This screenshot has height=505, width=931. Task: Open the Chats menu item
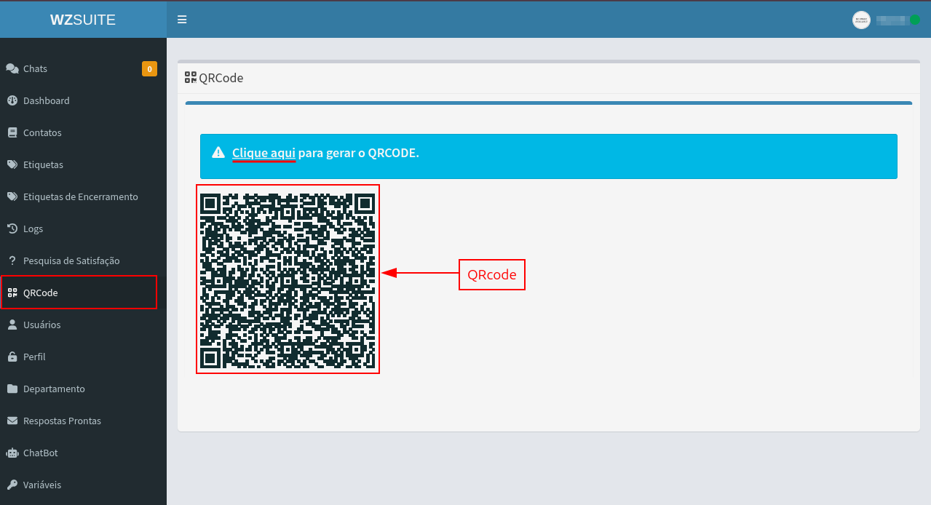83,68
